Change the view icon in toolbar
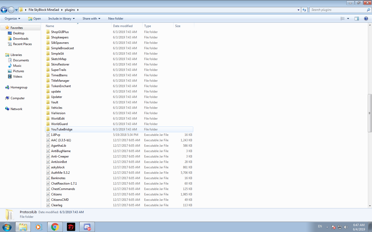Image resolution: width=372 pixels, height=232 pixels. pyautogui.click(x=343, y=19)
